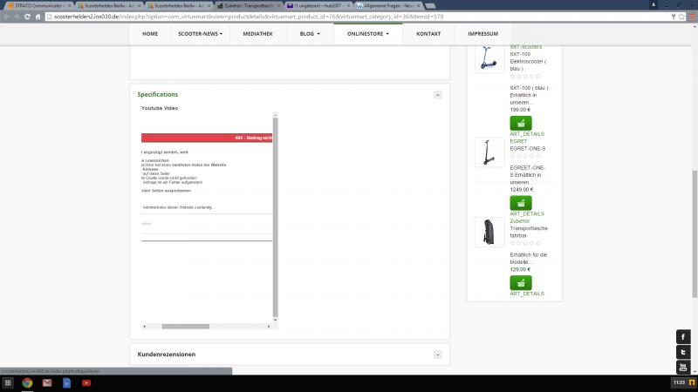Open Chrome from the taskbar
This screenshot has height=392, width=698.
tap(28, 382)
